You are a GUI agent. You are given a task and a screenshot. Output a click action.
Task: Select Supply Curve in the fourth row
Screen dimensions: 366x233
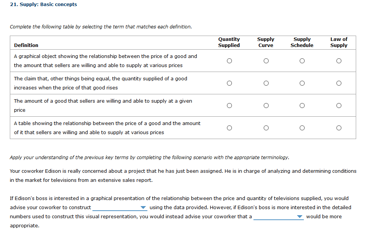(266, 128)
